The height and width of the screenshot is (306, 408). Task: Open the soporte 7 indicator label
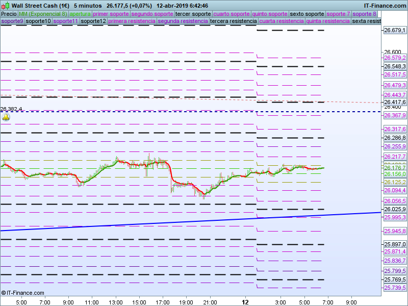338,14
